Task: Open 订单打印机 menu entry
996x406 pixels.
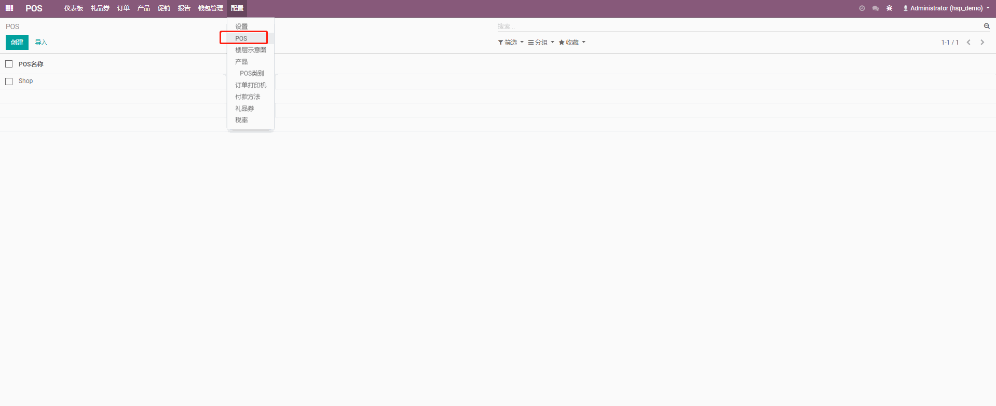Action: 251,85
